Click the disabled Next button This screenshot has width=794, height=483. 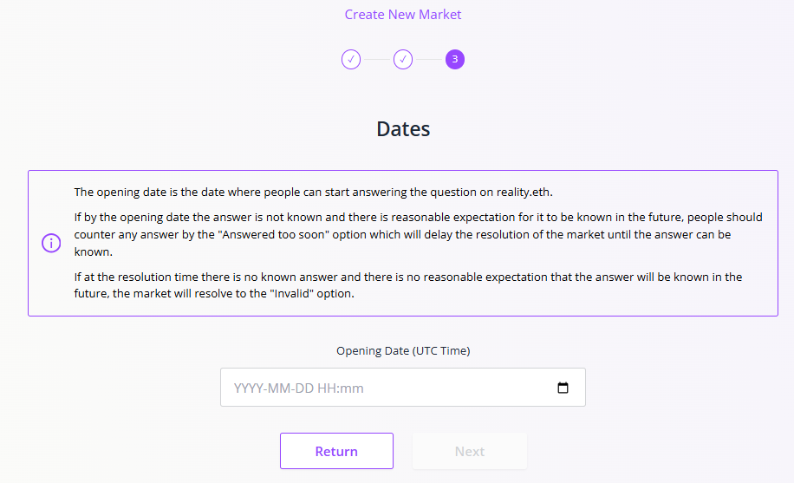[470, 451]
